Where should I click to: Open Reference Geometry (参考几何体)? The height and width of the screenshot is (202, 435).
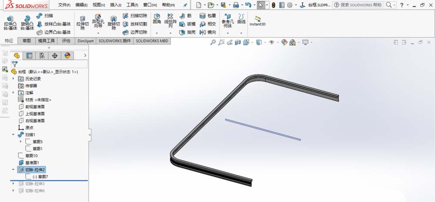[228, 21]
